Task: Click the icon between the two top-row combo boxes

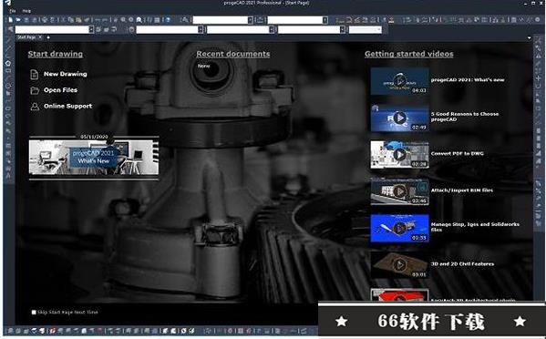Action: [x=260, y=20]
